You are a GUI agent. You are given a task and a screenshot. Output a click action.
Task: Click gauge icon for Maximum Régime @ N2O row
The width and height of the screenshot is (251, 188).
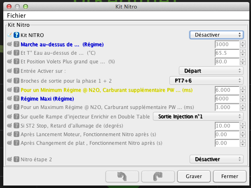pyautogui.click(x=9, y=107)
